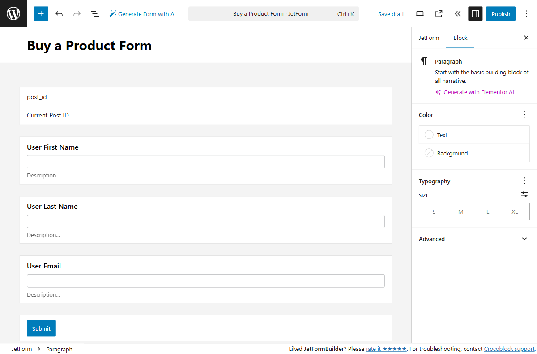This screenshot has width=537, height=354.
Task: Click User Last Name Description placeholder
Action: coord(43,235)
